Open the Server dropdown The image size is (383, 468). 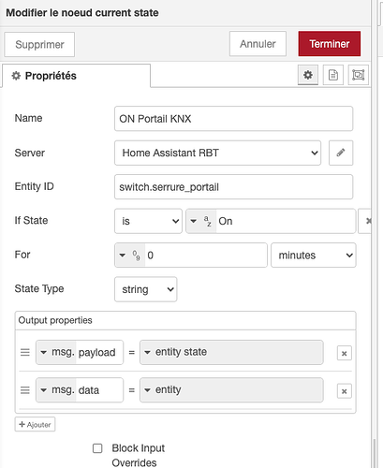[217, 153]
